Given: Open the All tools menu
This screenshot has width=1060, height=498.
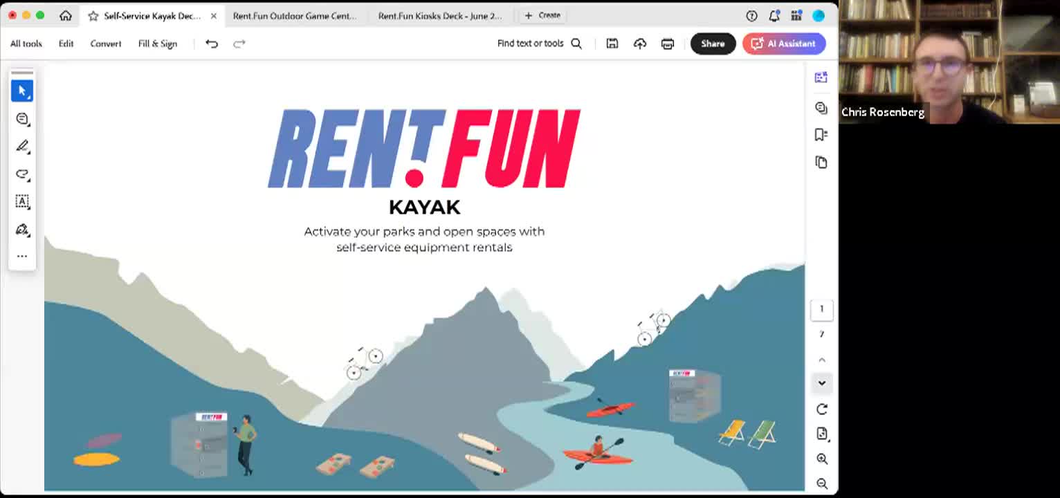Looking at the screenshot, I should click(26, 44).
